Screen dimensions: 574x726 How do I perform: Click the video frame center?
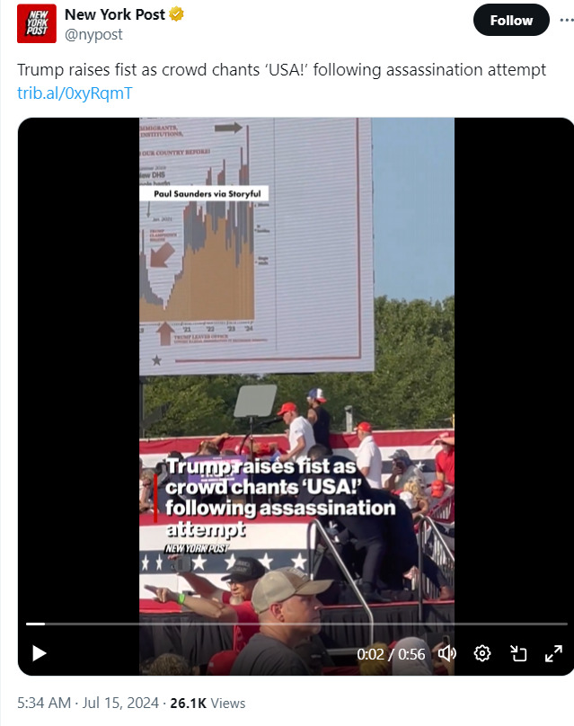click(x=296, y=396)
